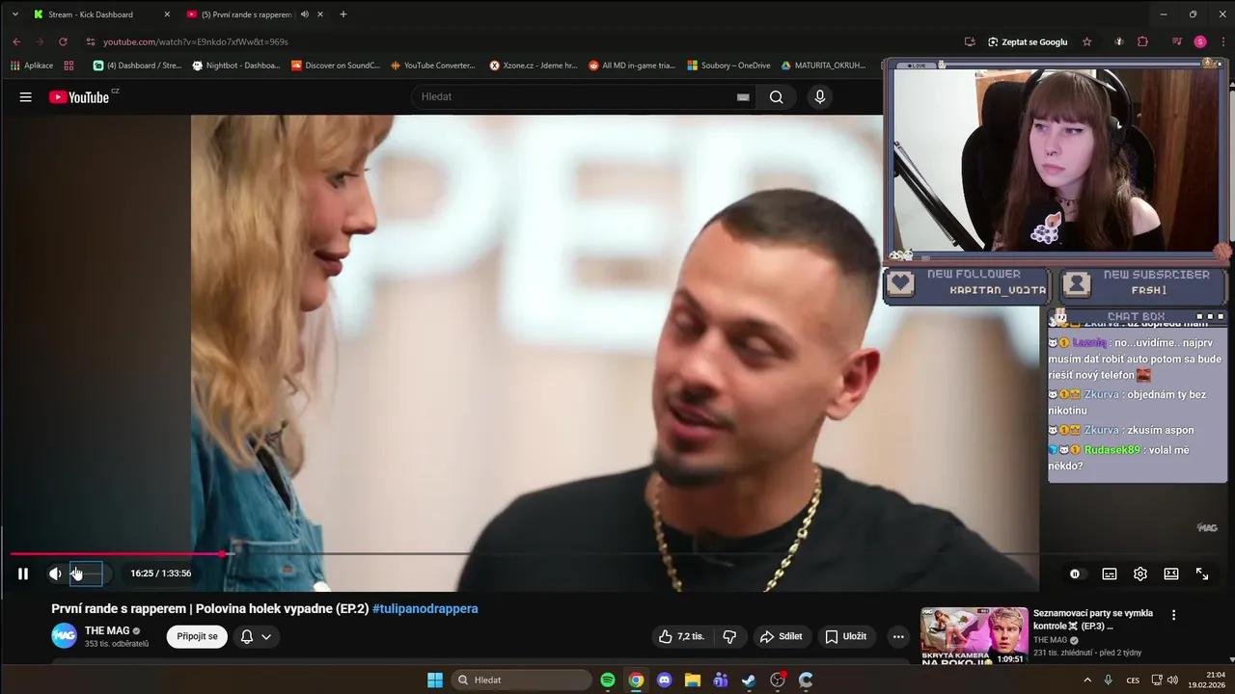Open the All MD in-game bookmark
Screen dimensions: 1235x694
[631, 66]
